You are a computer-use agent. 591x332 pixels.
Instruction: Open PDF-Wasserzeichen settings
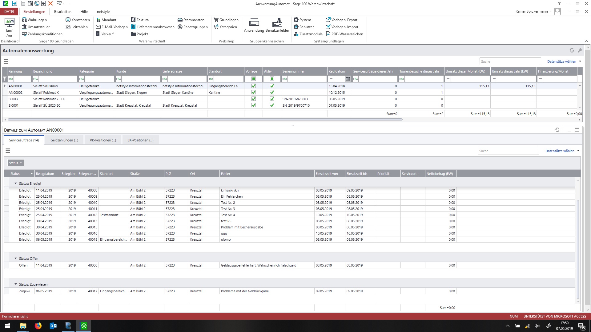click(x=344, y=34)
